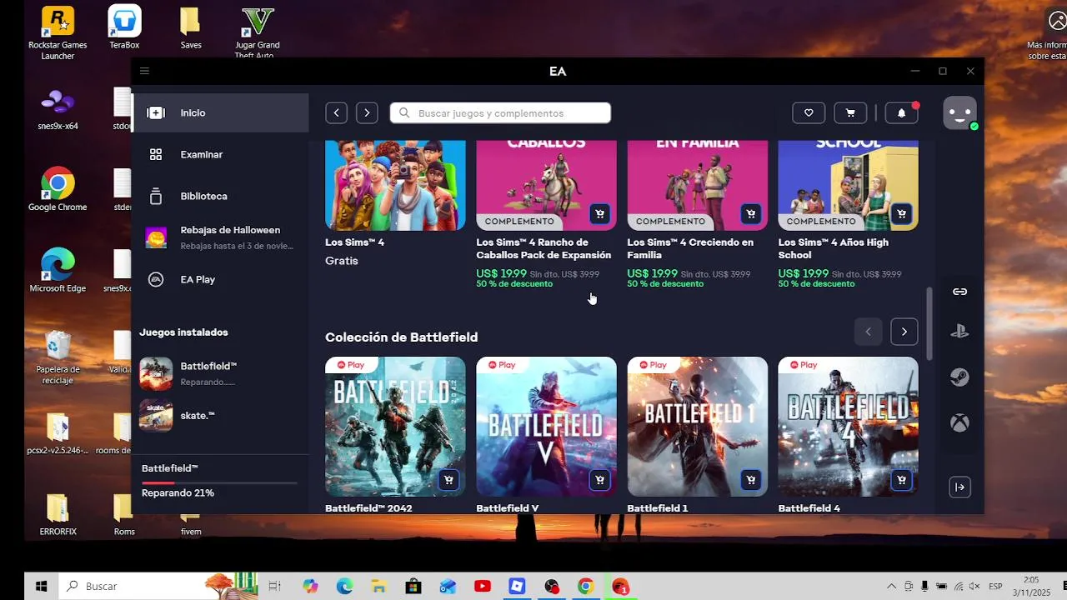Go back with the left arrow button
The height and width of the screenshot is (600, 1067).
(x=336, y=112)
